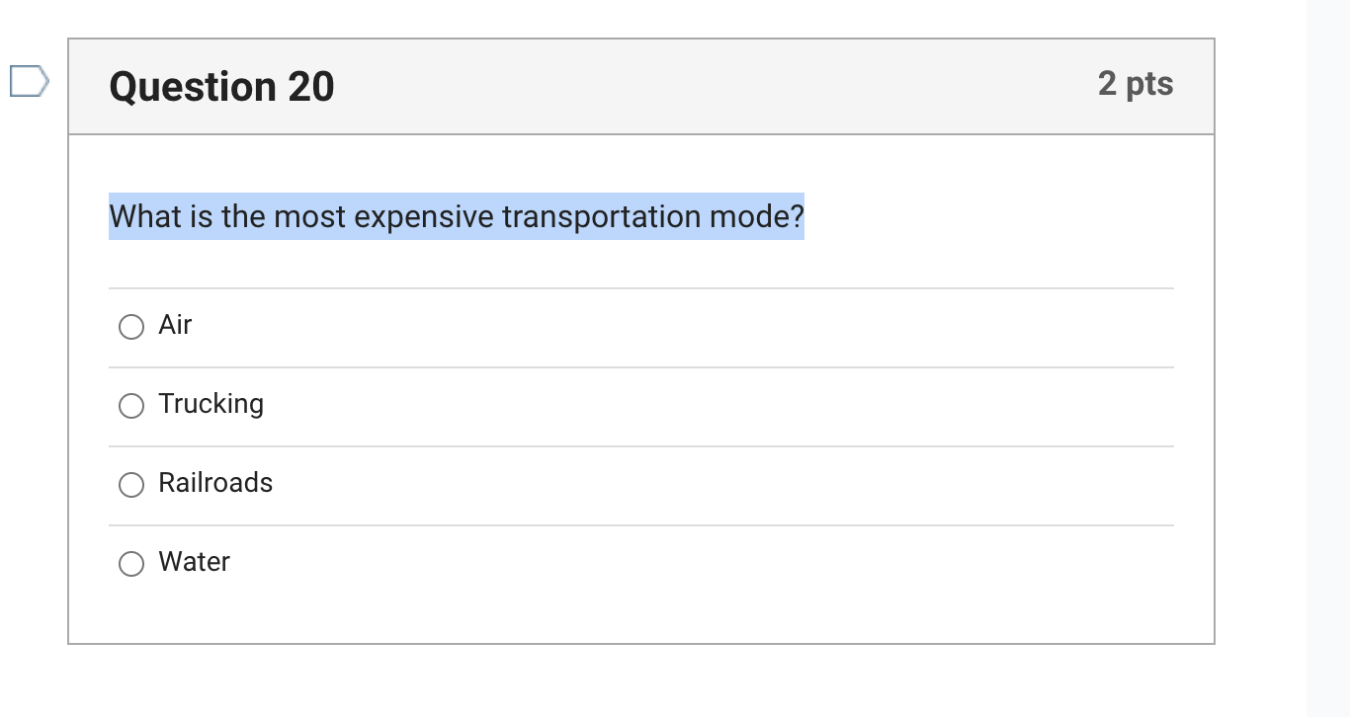
Task: Click the answer label text Railroads
Action: point(215,483)
